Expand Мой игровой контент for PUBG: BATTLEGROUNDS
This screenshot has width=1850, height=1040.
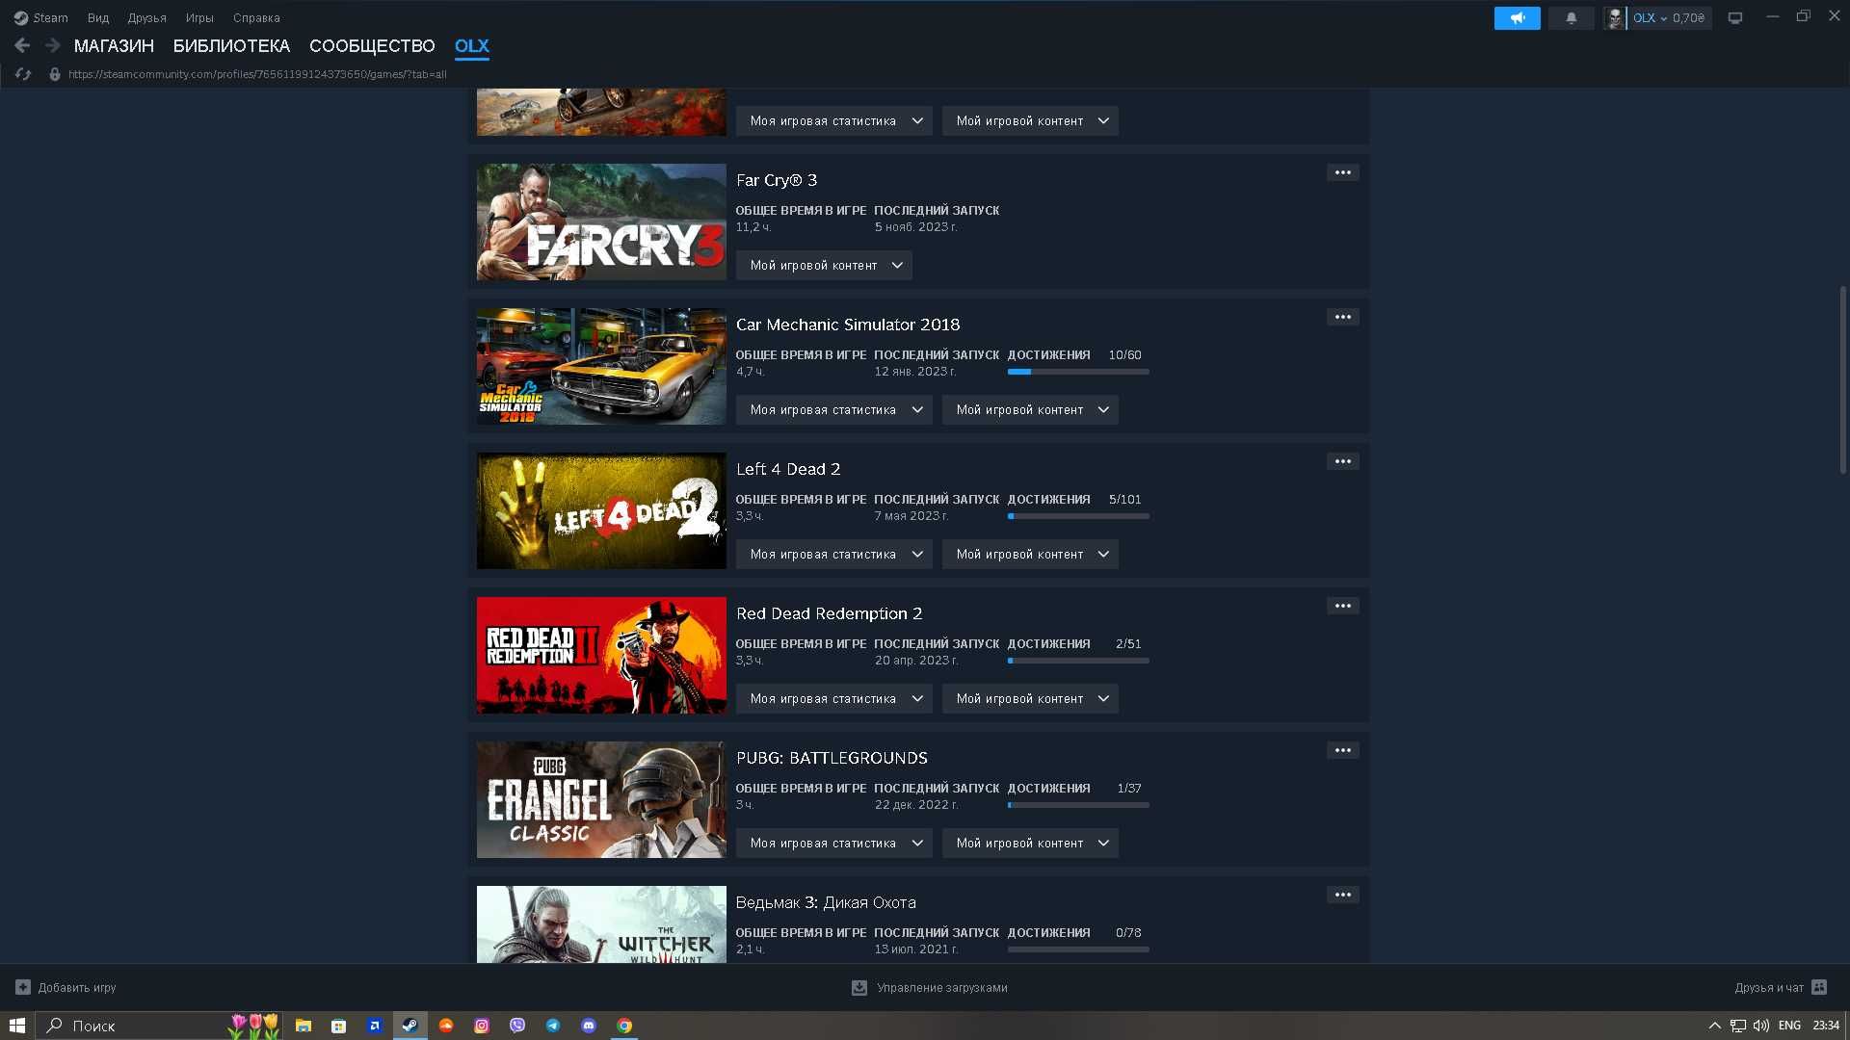coord(1030,843)
